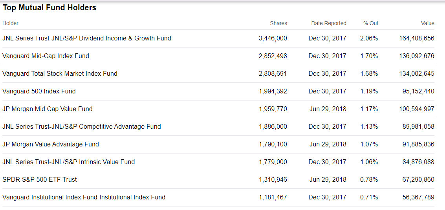Image resolution: width=445 pixels, height=210 pixels.
Task: Click the Holder column header
Action: (x=10, y=23)
